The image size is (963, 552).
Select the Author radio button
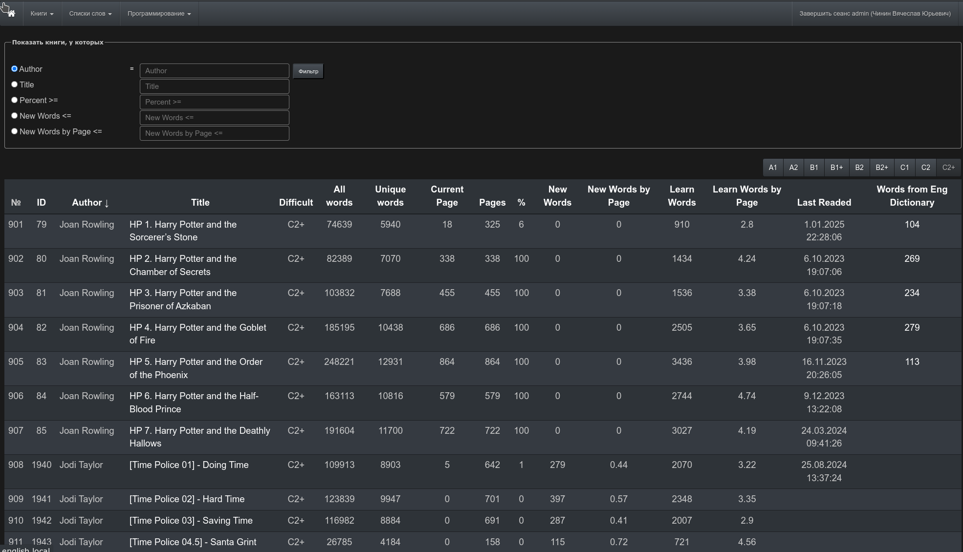pyautogui.click(x=15, y=69)
